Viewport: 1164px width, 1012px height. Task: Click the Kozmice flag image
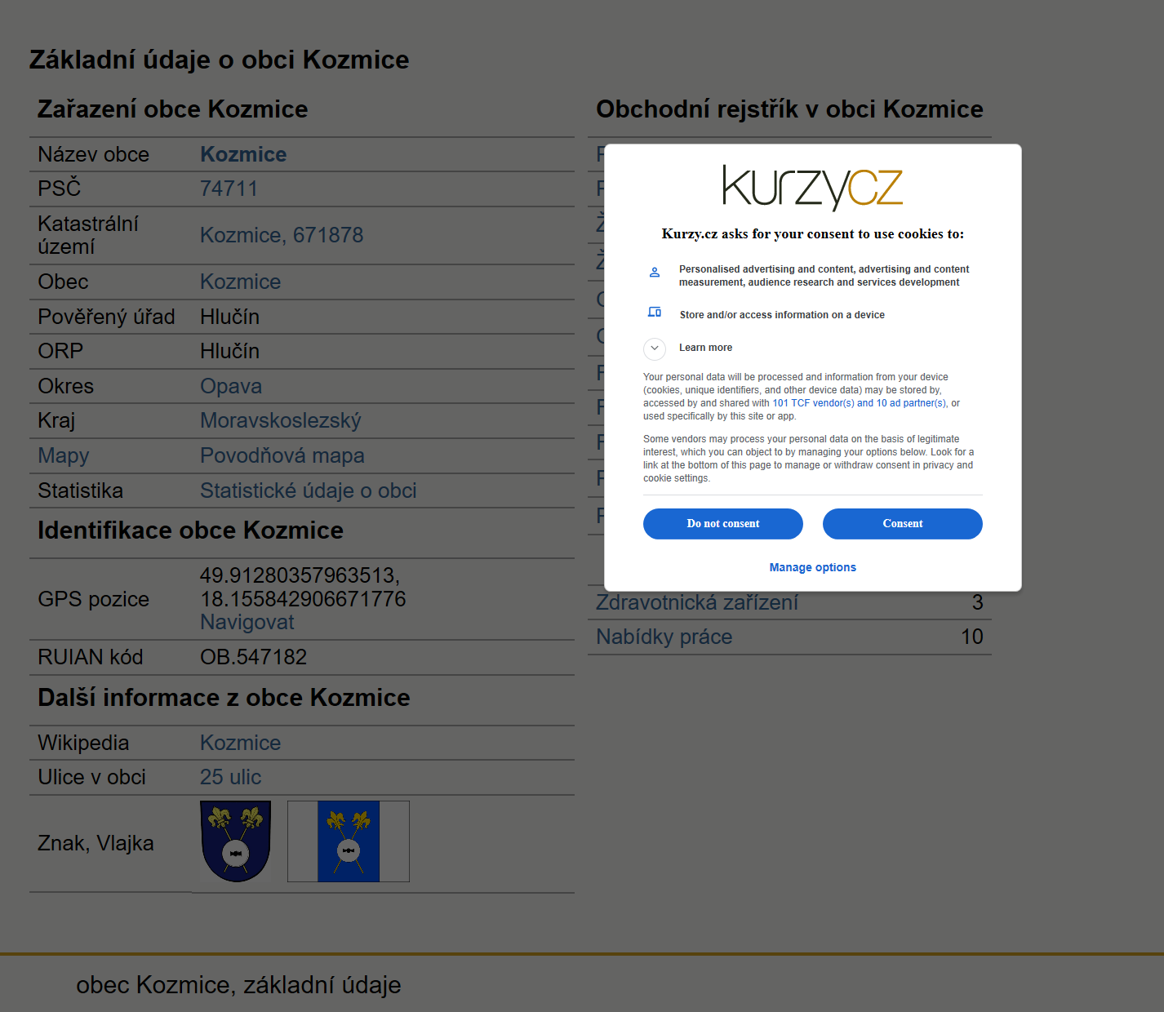coord(349,841)
